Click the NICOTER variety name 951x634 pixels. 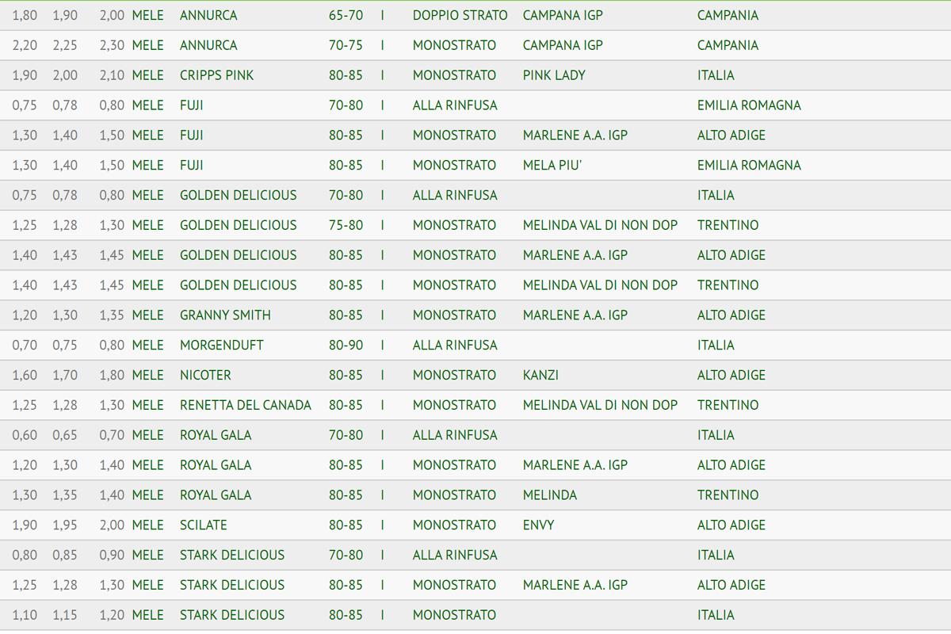[x=205, y=375]
